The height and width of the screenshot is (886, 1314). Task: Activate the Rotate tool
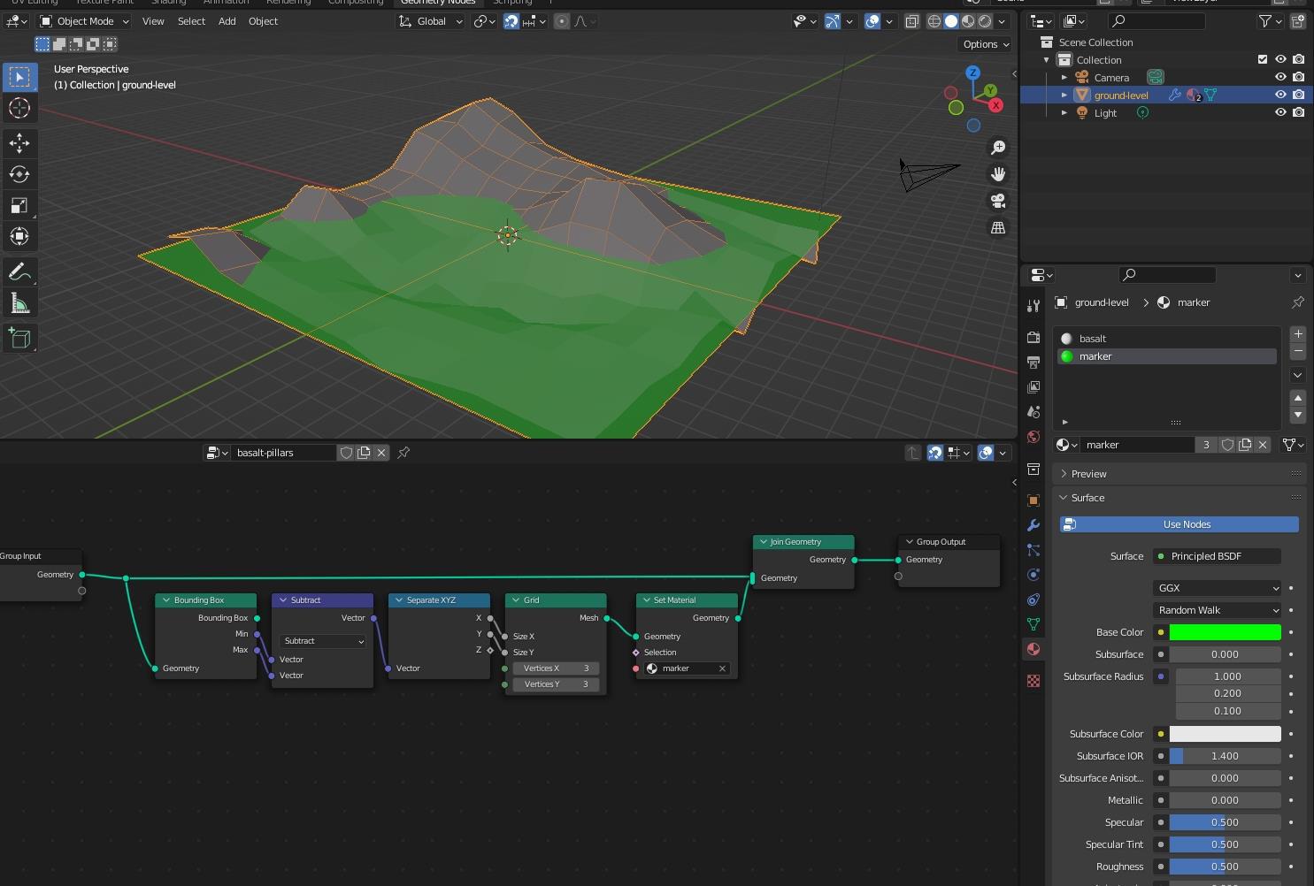tap(19, 174)
